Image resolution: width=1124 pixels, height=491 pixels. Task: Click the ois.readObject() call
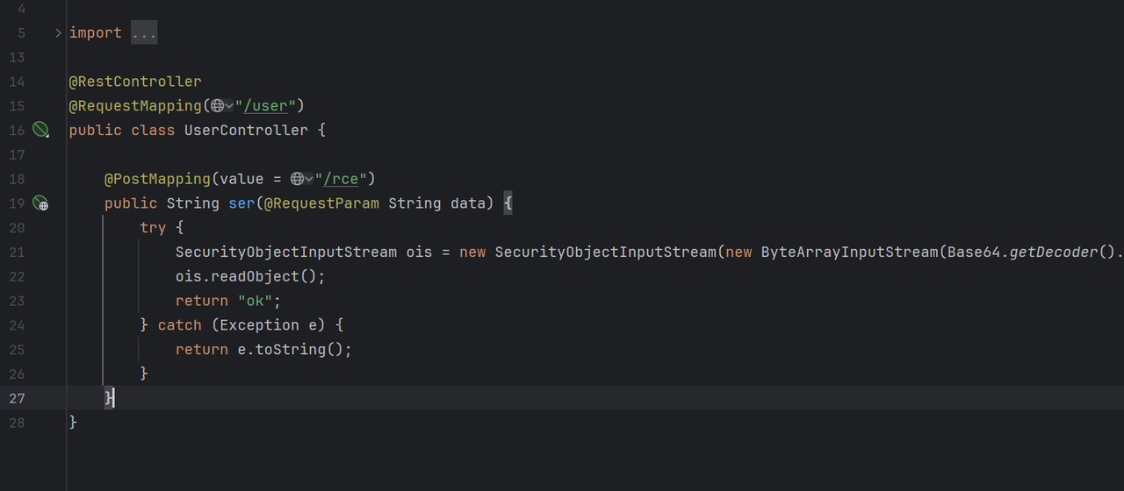coord(250,276)
